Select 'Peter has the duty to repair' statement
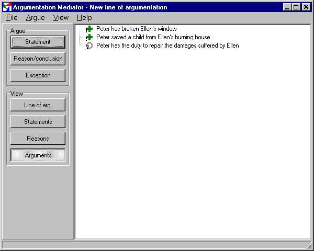This screenshot has height=251, width=314. 167,46
